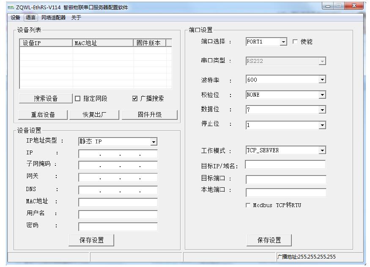The width and height of the screenshot is (370, 267).
Task: Click the 固件版本 column header
Action: point(150,43)
